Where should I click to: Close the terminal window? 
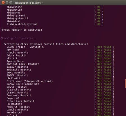3,3
